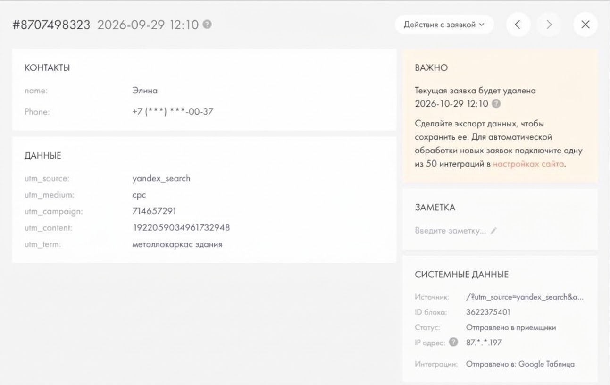
Task: Click the header timestamp 2026-09-29 12:10
Action: (x=148, y=25)
